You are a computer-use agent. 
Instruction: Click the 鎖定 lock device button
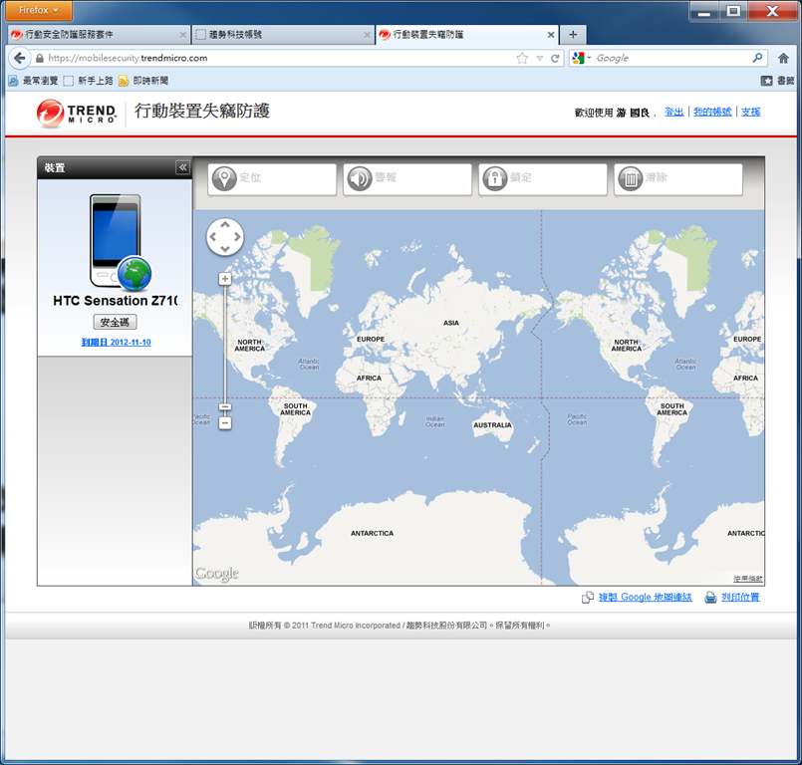point(543,179)
